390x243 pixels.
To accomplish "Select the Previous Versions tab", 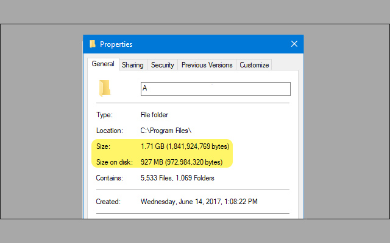I will coord(207,65).
